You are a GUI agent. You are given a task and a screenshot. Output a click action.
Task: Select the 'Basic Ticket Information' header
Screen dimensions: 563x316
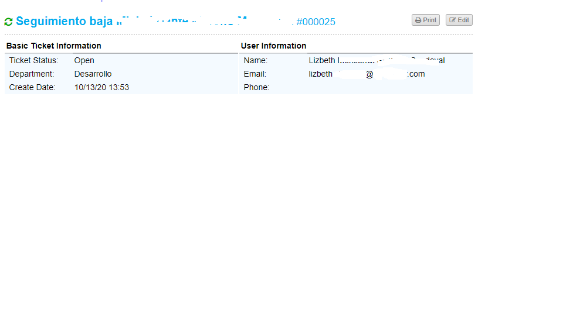(54, 46)
